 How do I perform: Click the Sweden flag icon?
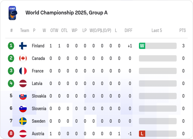pyautogui.click(x=23, y=121)
